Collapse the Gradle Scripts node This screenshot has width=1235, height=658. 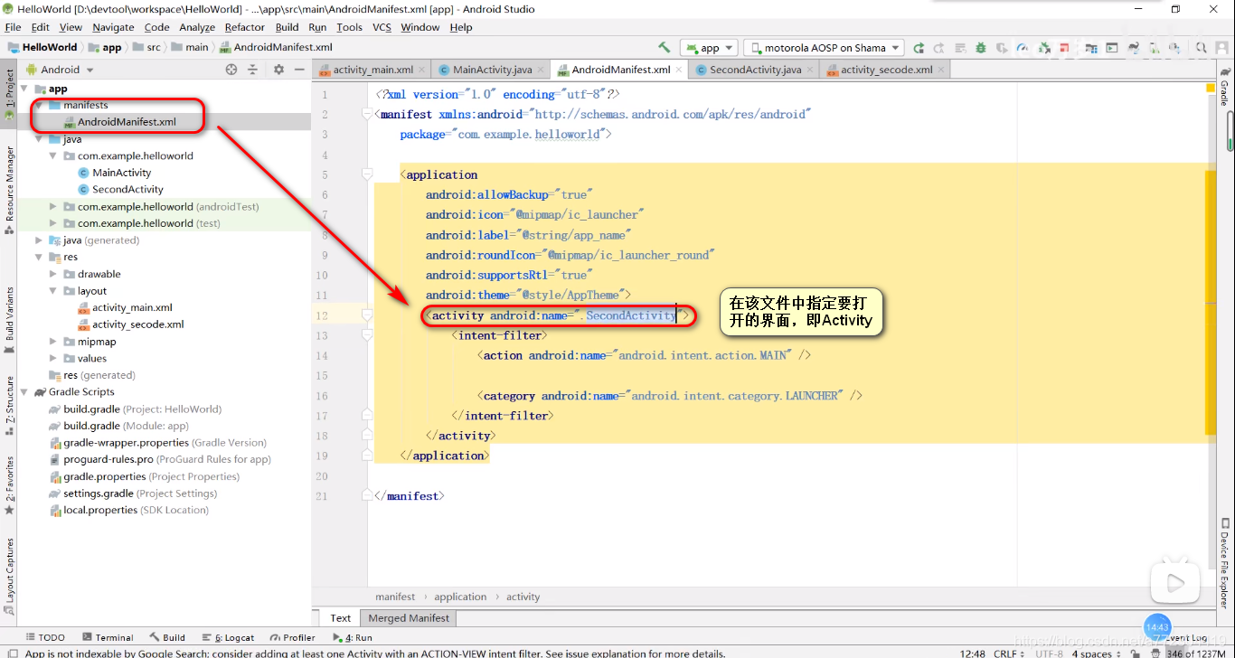[24, 392]
